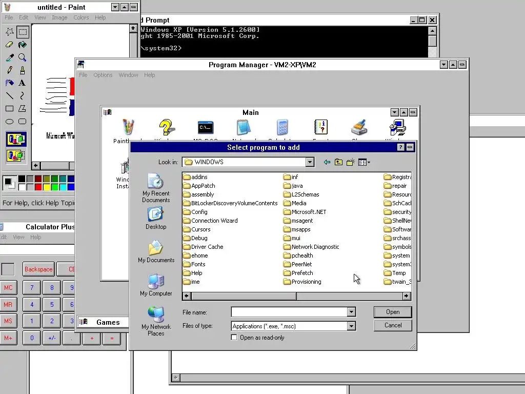Viewport: 525px width, 394px height.
Task: Select the Free-Form Select tool in Paint
Action: coord(9,32)
